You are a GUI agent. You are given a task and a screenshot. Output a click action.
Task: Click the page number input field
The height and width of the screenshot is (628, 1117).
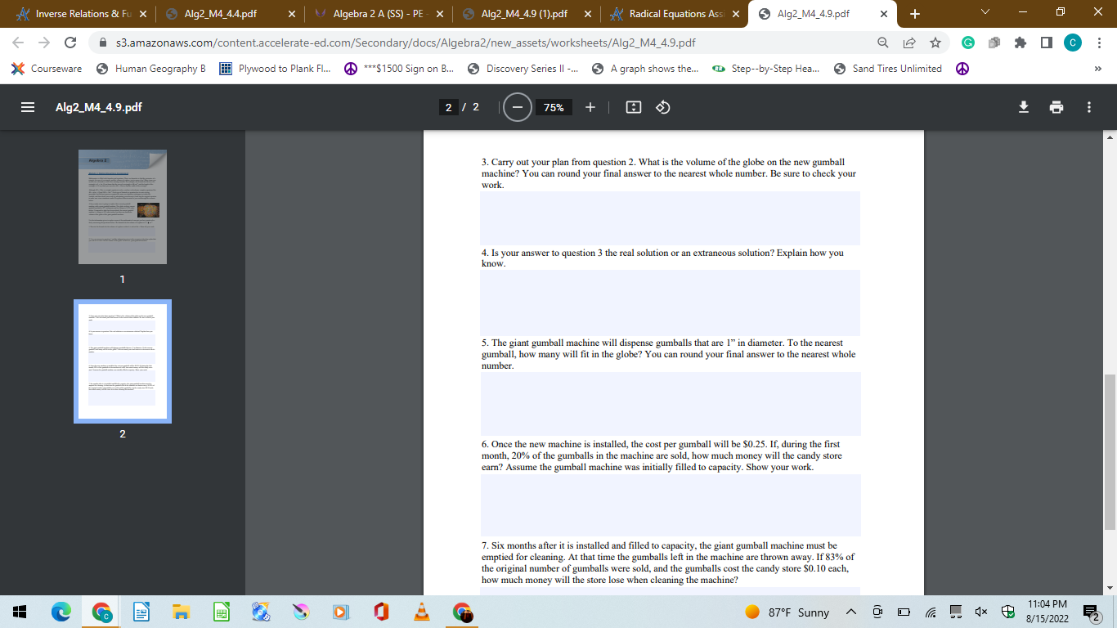[448, 107]
